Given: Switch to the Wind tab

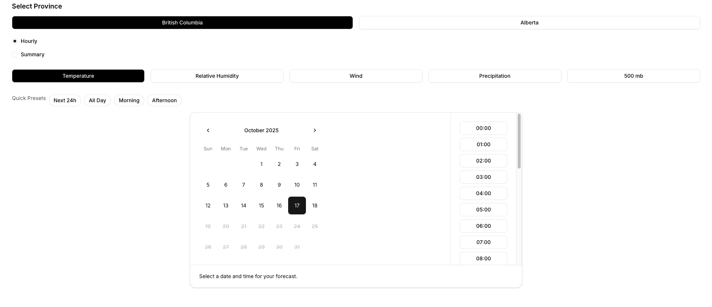Looking at the screenshot, I should point(356,76).
